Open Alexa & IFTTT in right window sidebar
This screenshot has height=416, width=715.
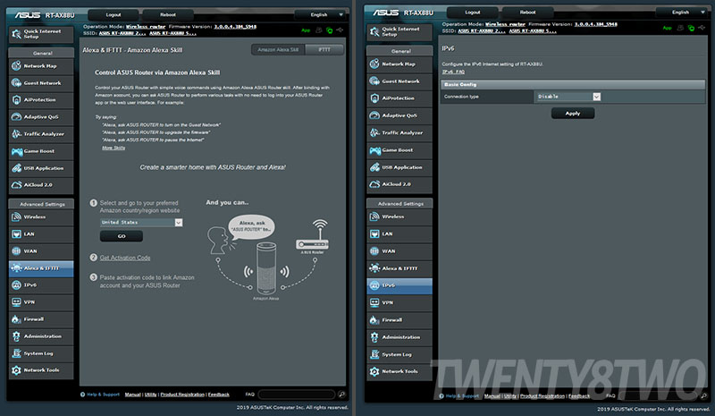400,268
